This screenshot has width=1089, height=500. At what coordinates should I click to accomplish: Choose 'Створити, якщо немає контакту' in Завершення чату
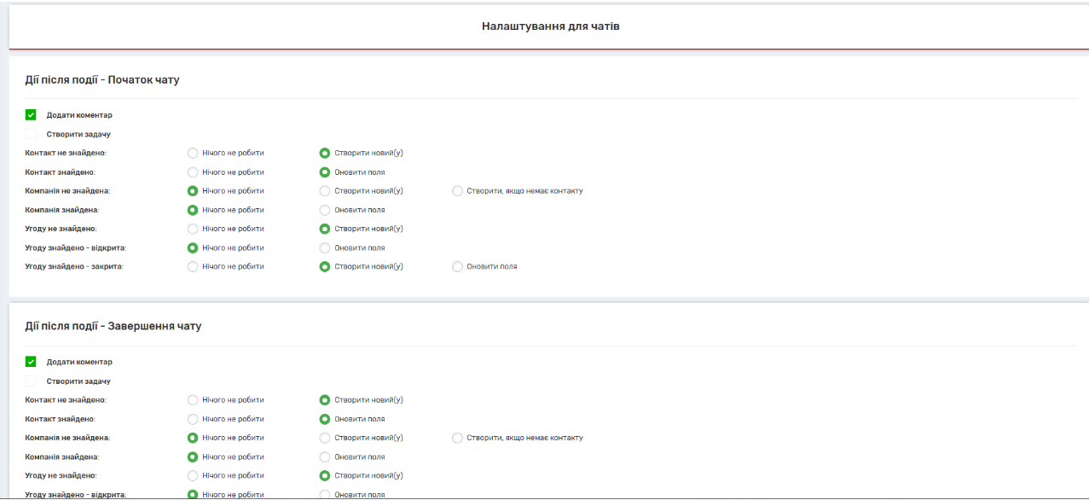(x=458, y=438)
